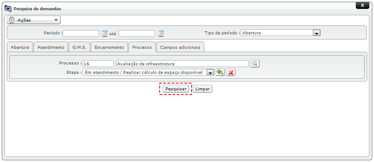Add the etapa with the green plus icon
Viewport: 374px width, 162px height.
220,73
